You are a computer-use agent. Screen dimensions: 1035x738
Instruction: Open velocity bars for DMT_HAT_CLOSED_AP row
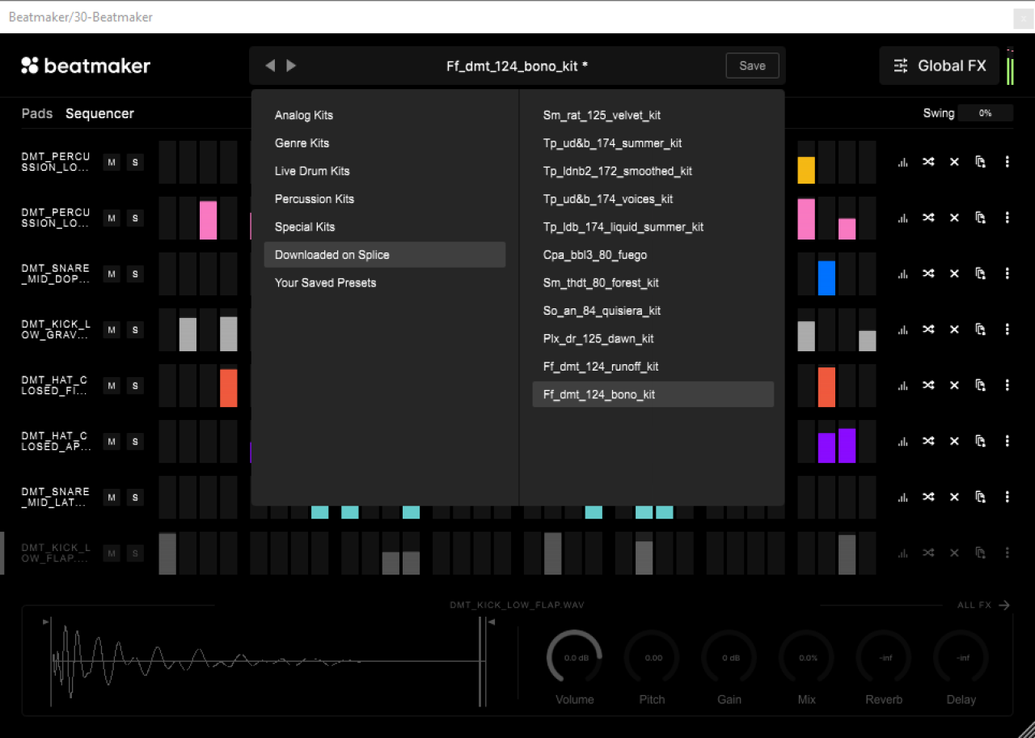point(902,441)
